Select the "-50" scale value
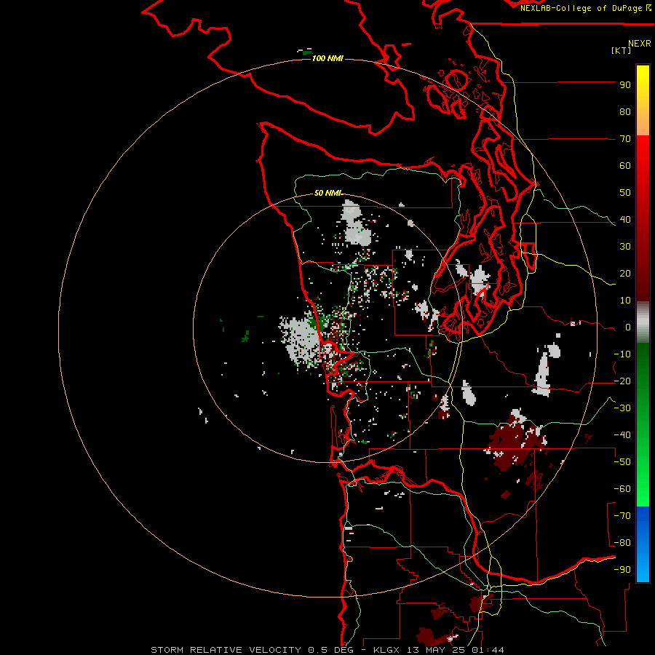This screenshot has width=655, height=655. pos(622,462)
